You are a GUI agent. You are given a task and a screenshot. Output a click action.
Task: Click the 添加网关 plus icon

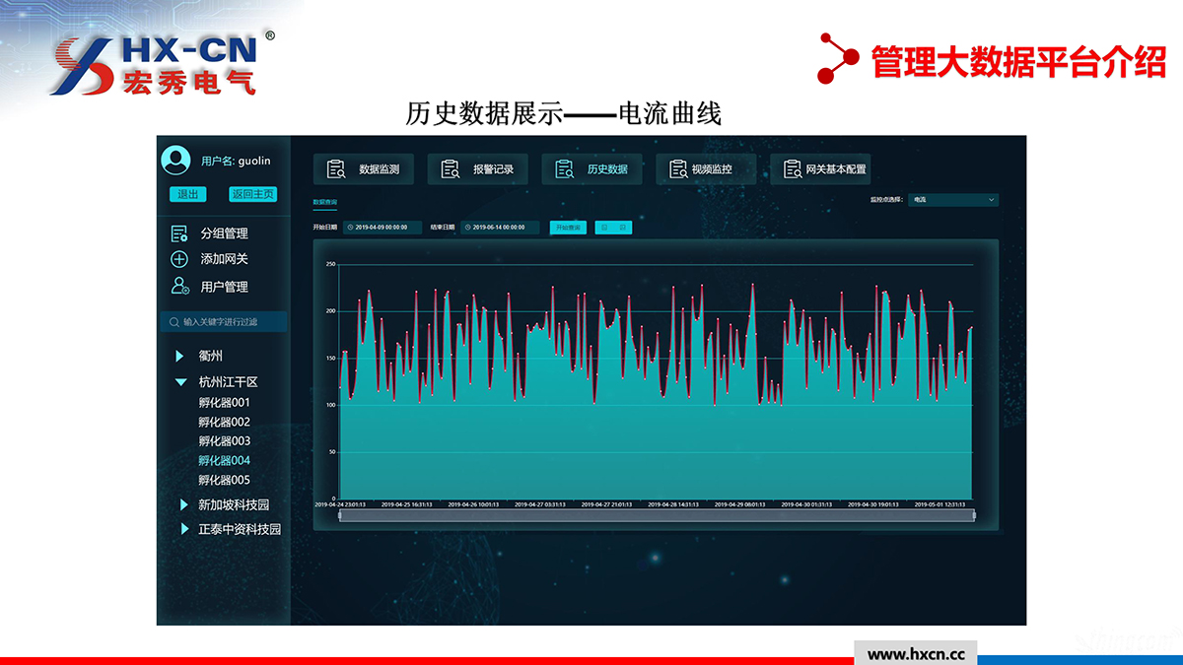(x=179, y=259)
